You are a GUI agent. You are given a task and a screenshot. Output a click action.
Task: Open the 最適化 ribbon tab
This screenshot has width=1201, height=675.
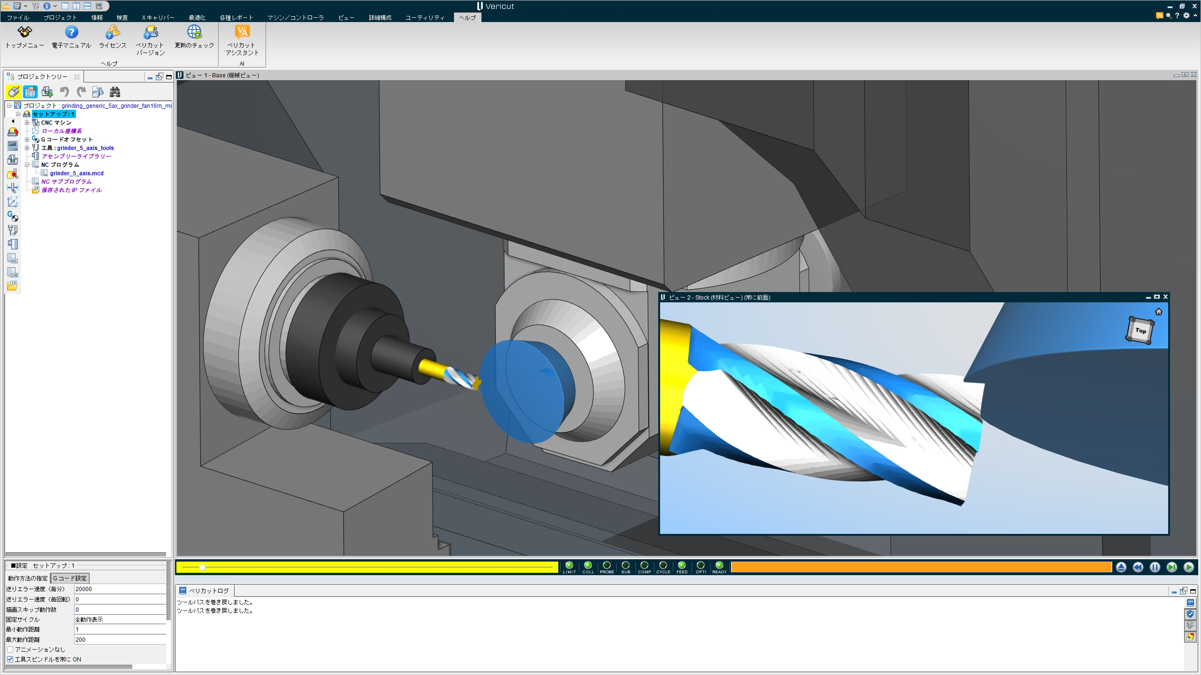coord(197,17)
